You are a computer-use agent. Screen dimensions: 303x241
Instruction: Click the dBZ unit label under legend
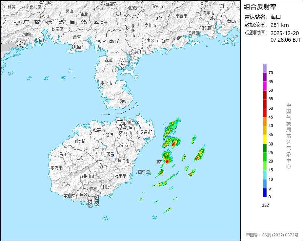(265, 205)
